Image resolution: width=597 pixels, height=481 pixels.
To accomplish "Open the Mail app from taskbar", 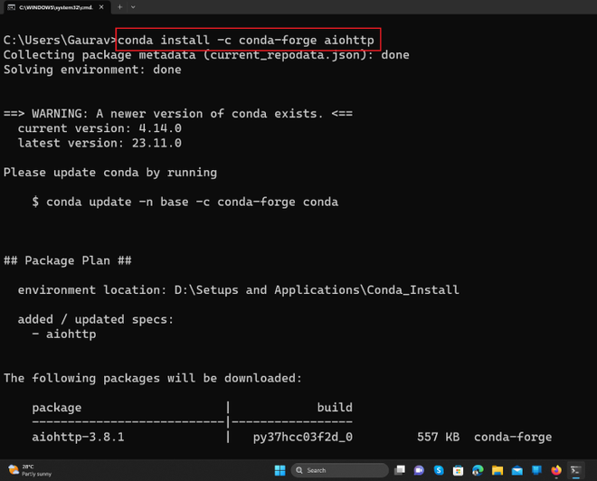I will point(517,470).
